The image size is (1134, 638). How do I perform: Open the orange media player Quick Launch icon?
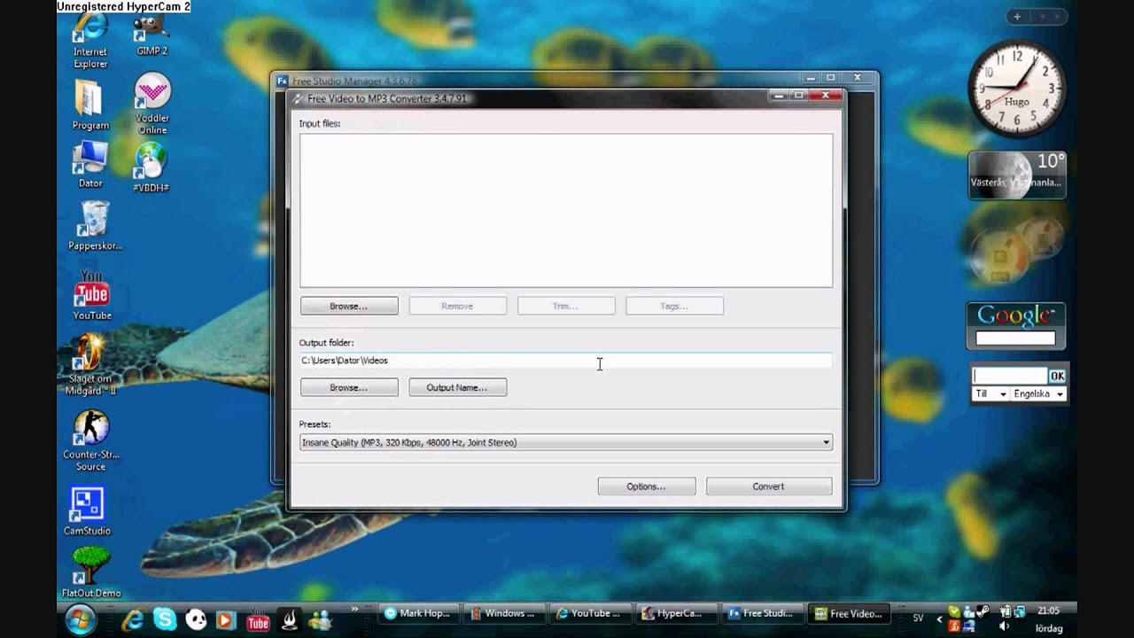[225, 621]
